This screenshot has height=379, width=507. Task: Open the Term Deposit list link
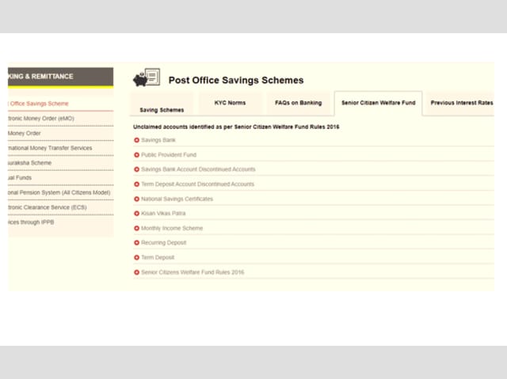(x=158, y=258)
